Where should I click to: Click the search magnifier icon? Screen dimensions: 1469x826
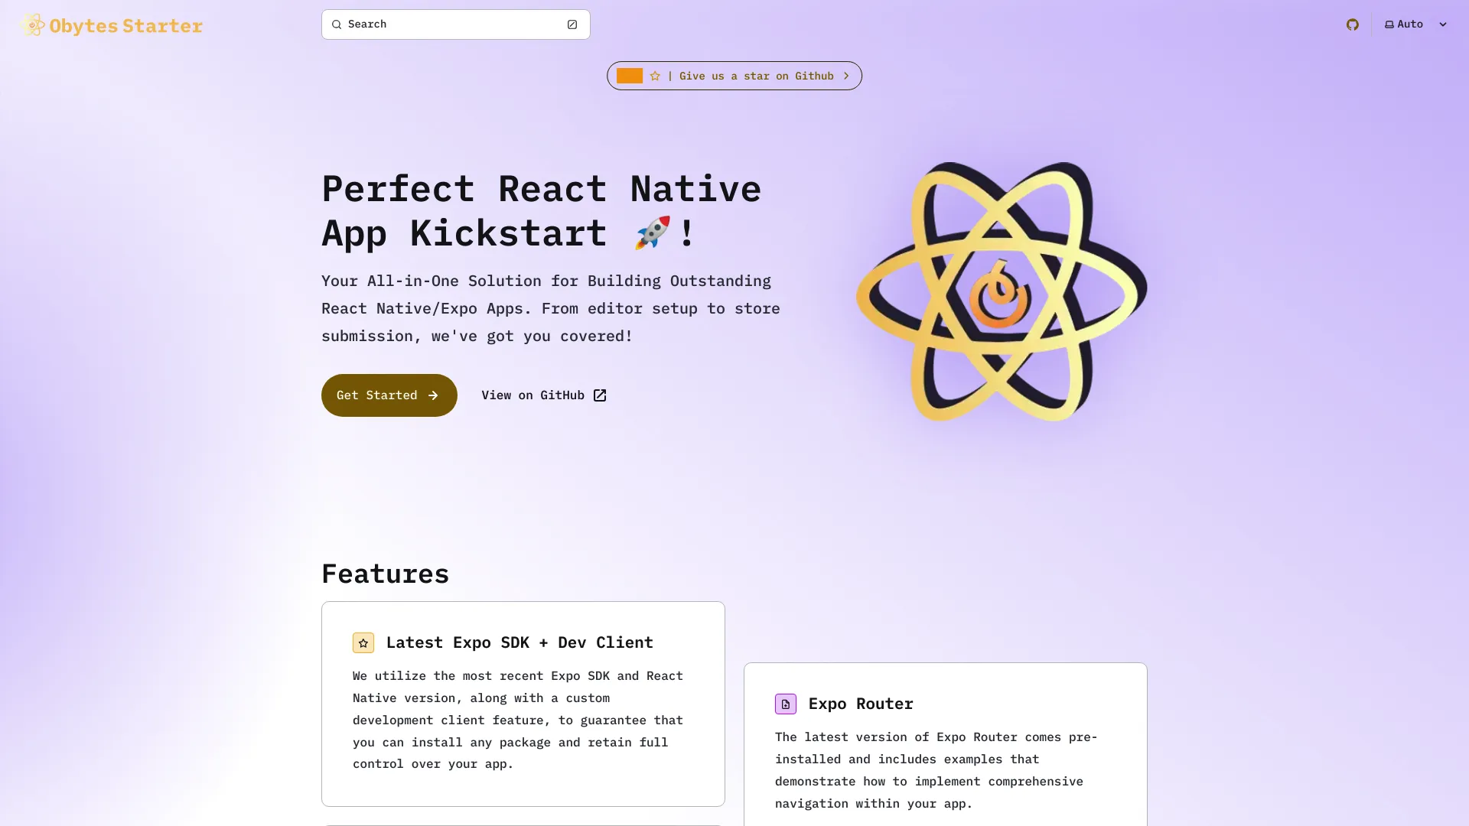tap(337, 24)
